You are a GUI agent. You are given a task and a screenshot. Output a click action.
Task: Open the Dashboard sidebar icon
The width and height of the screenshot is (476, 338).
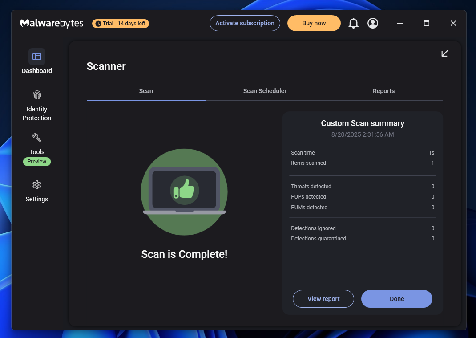[37, 57]
